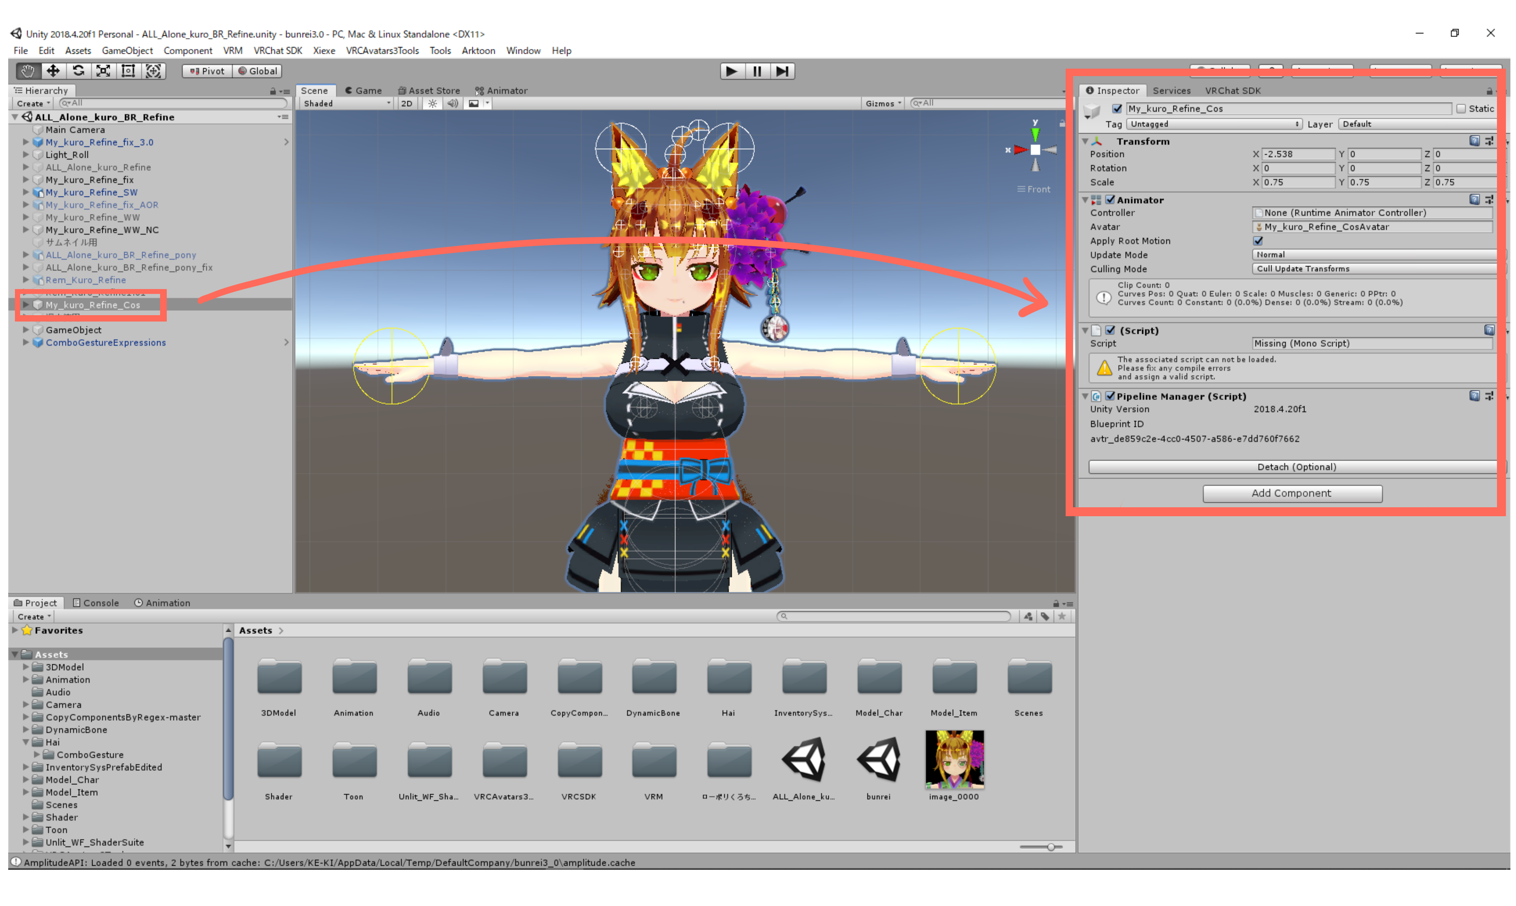Switch to the Console tab

click(x=96, y=603)
